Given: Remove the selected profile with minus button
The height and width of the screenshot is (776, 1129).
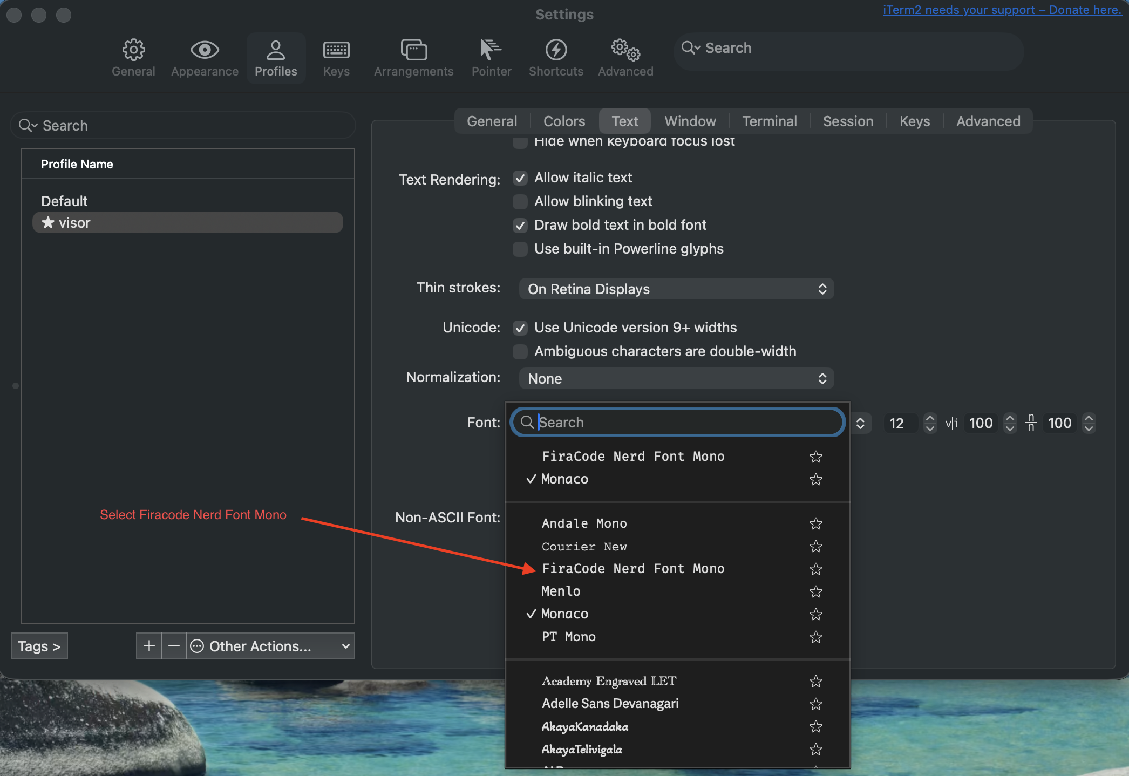Looking at the screenshot, I should click(174, 646).
